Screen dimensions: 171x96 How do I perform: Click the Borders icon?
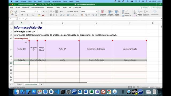(x=33, y=15)
